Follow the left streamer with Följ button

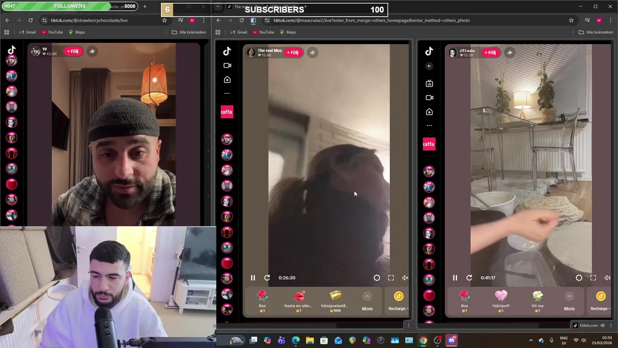(x=73, y=51)
